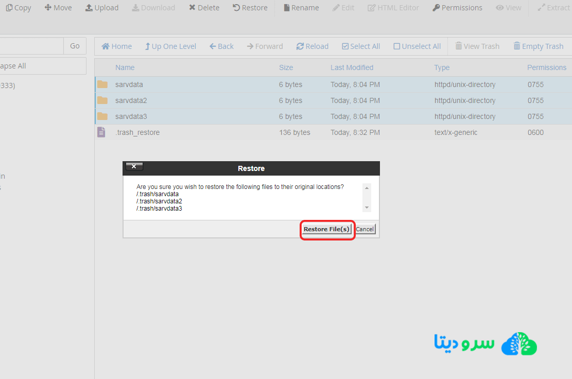Close the Restore dialog with X

[x=134, y=166]
